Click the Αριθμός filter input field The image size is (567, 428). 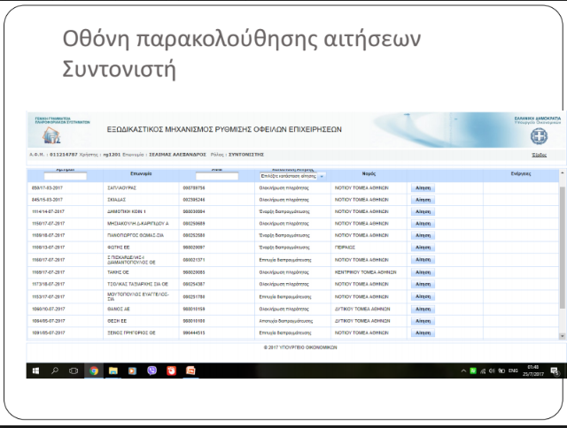(x=65, y=176)
